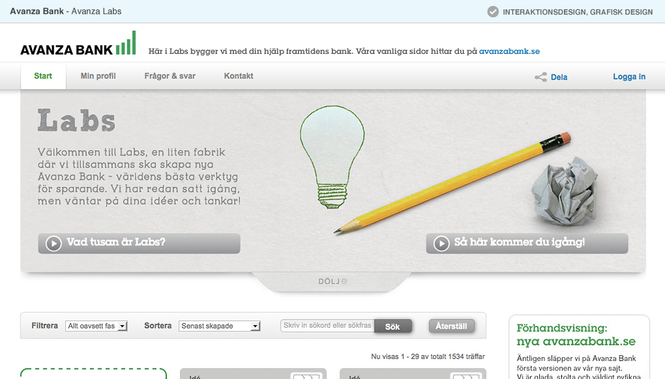The height and width of the screenshot is (379, 665).
Task: Click the Logga in link
Action: click(x=629, y=76)
